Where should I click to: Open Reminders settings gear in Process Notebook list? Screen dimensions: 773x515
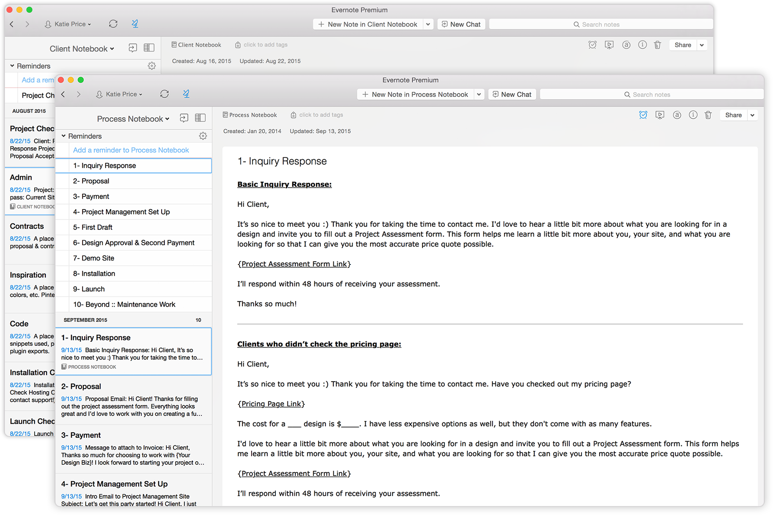(203, 136)
